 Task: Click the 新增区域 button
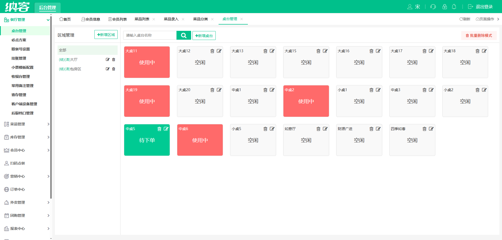point(106,34)
